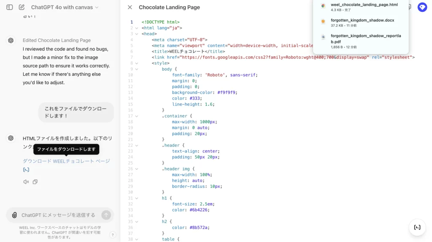Focus the ChatGPT message input field
Image resolution: width=432 pixels, height=242 pixels.
click(58, 215)
